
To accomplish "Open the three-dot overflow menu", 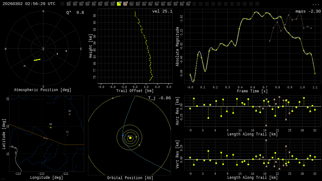I will point(315,4).
